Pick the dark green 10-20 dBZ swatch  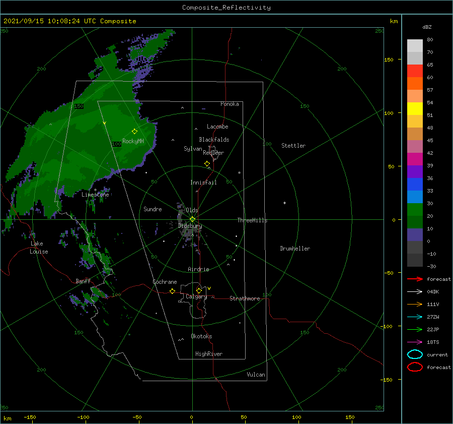pyautogui.click(x=415, y=222)
